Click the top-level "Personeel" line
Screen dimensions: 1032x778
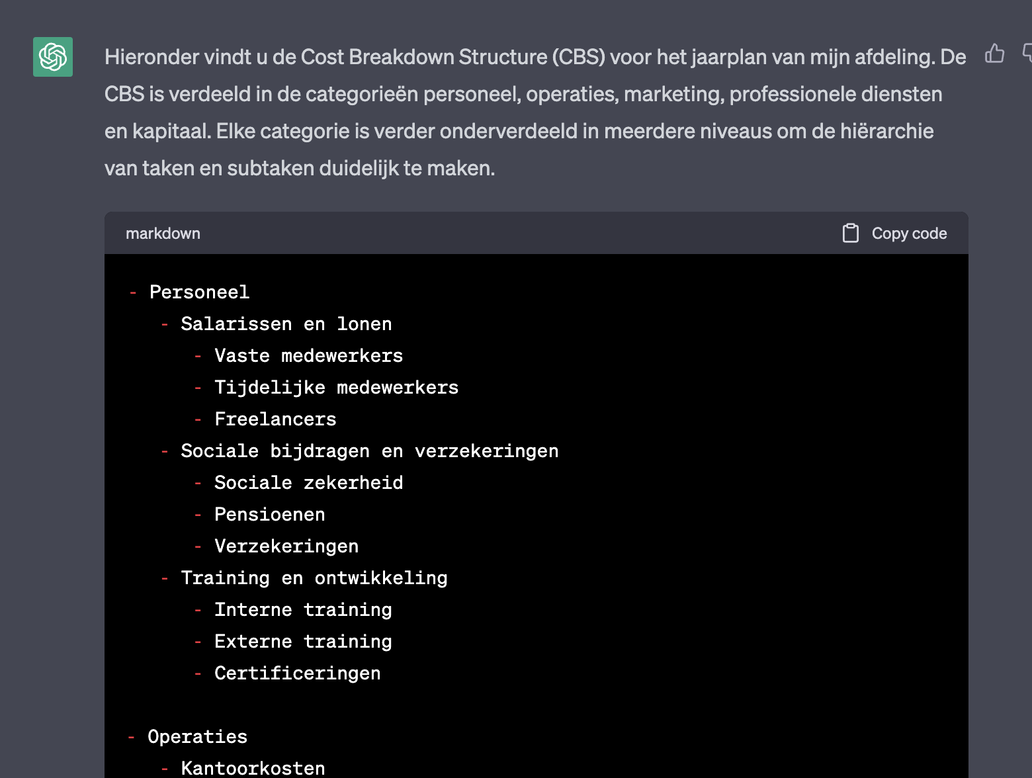199,292
